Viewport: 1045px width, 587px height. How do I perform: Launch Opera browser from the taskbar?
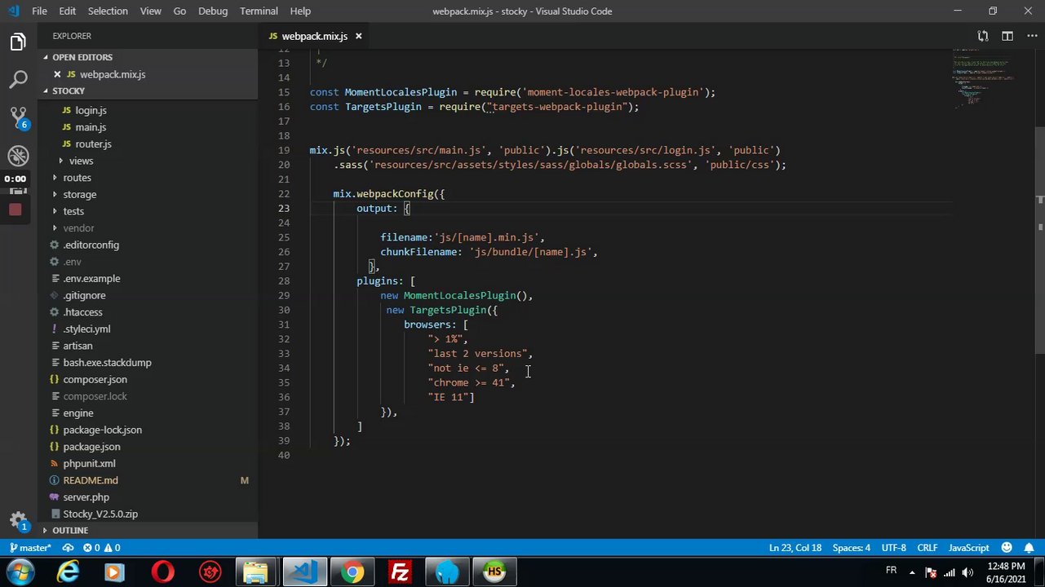pos(163,572)
